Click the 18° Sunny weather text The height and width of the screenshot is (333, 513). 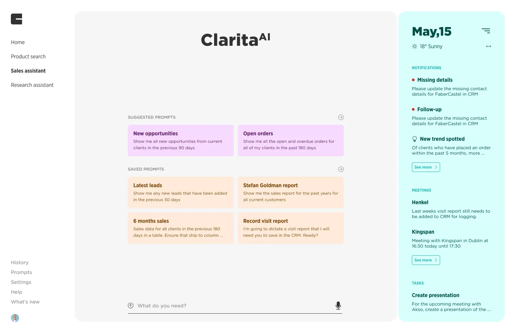click(431, 46)
